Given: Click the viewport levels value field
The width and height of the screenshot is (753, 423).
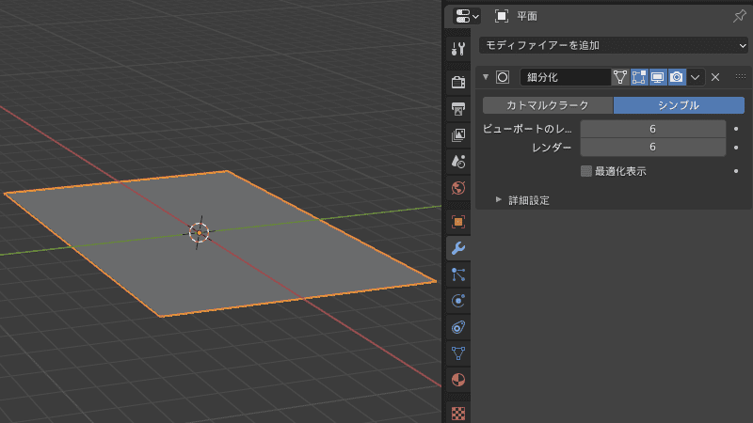Looking at the screenshot, I should [x=652, y=129].
